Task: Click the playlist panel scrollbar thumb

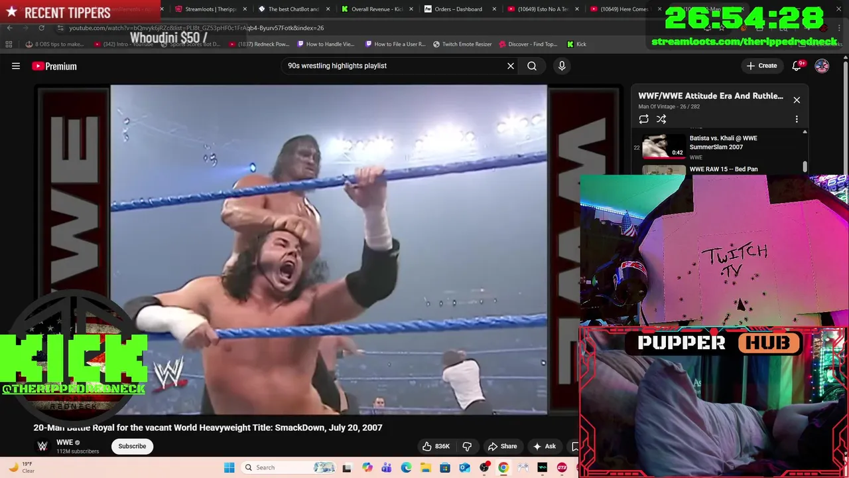Action: [x=805, y=166]
